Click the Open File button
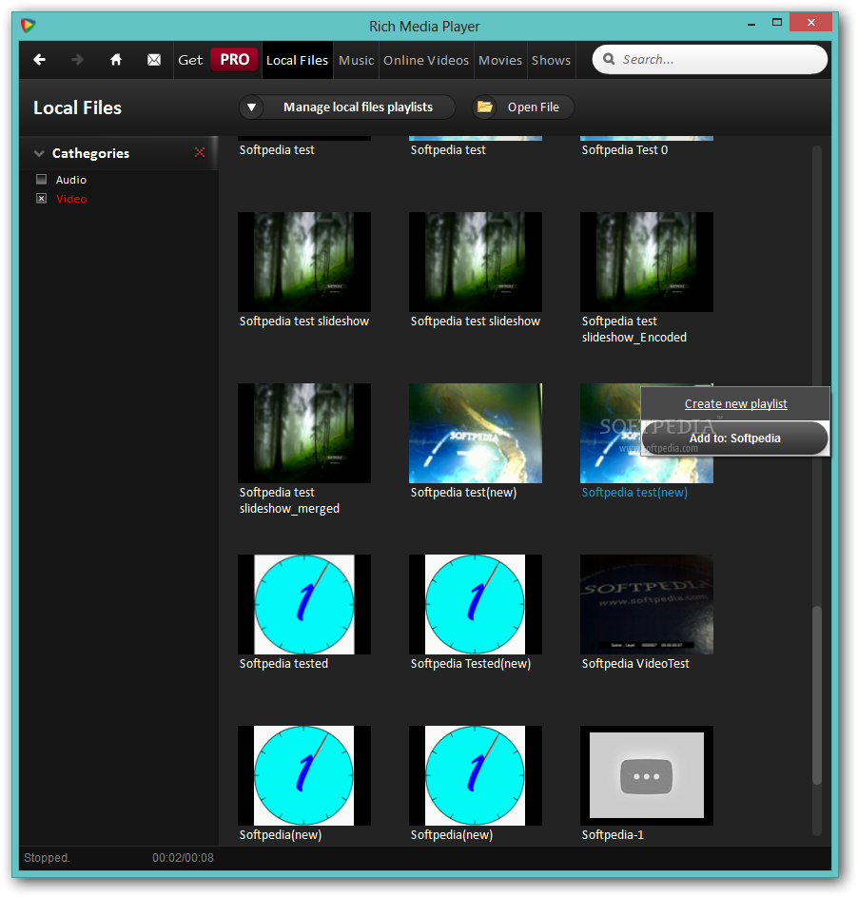Viewport: 858px width, 897px height. (523, 107)
